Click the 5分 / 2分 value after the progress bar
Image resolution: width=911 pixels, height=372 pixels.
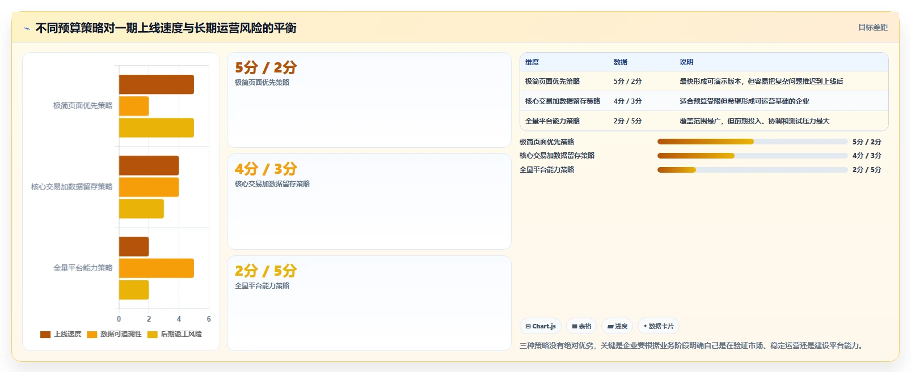pyautogui.click(x=867, y=142)
